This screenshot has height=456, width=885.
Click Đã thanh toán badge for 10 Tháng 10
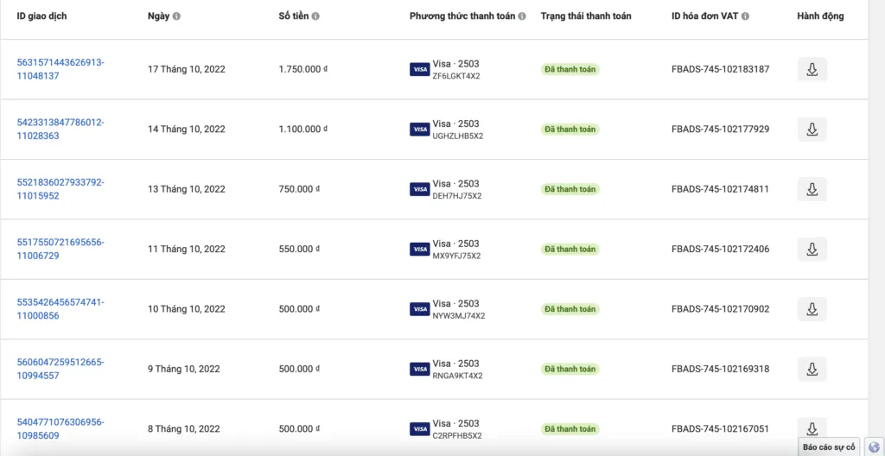pos(570,308)
